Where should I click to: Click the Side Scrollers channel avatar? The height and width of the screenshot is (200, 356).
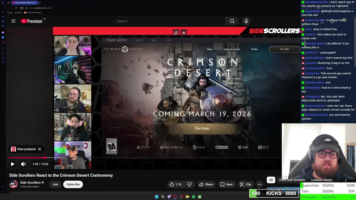pyautogui.click(x=13, y=184)
